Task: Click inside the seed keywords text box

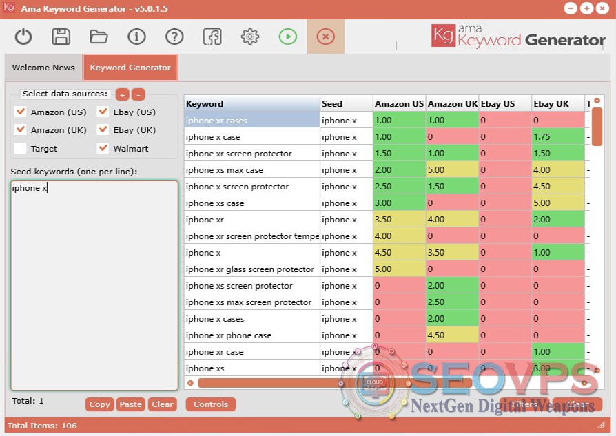Action: pos(94,285)
